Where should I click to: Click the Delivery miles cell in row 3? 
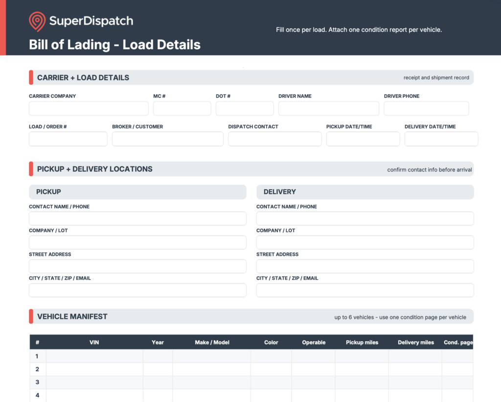click(x=415, y=382)
